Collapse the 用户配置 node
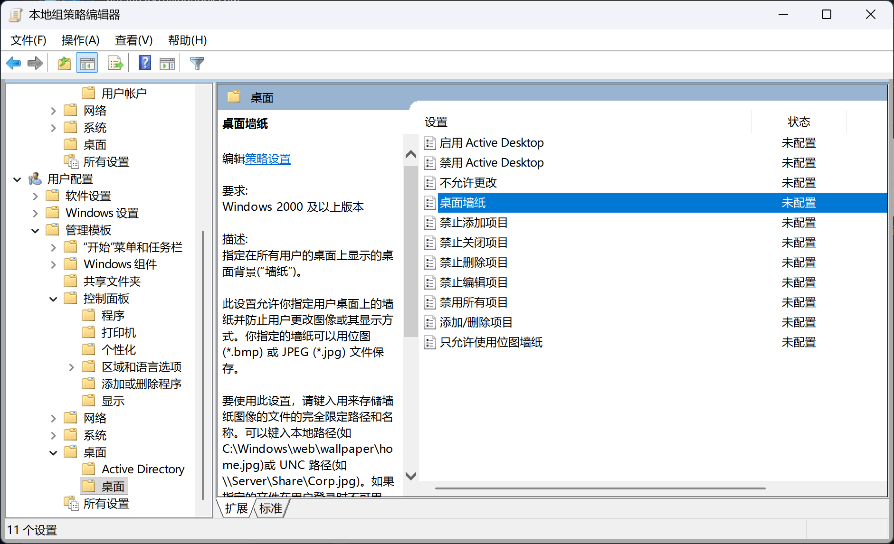This screenshot has height=544, width=894. 17,179
